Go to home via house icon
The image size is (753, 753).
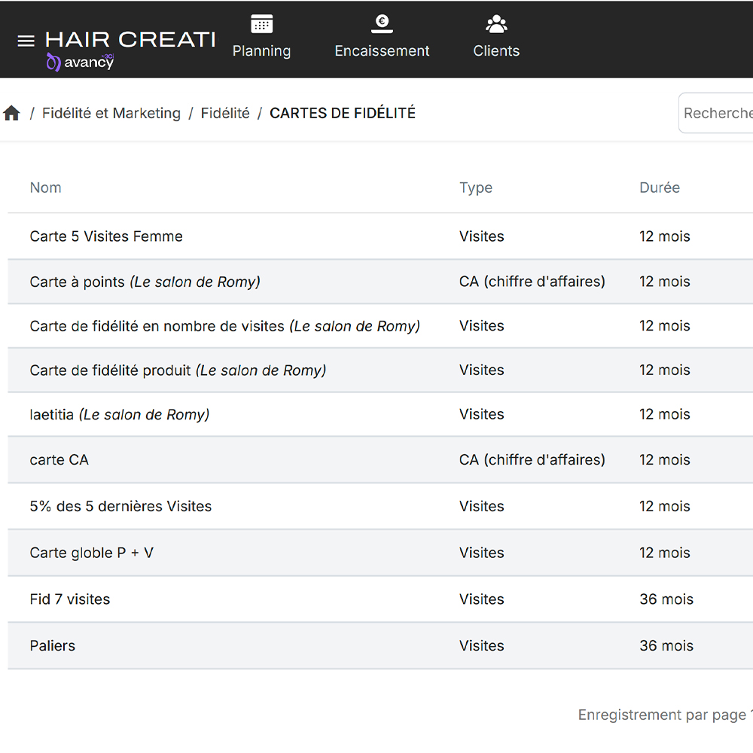(11, 114)
